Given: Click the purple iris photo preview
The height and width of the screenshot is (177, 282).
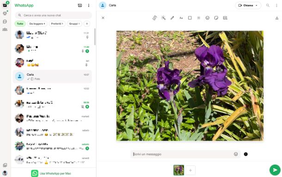Looking at the screenshot, I should pos(190,86).
